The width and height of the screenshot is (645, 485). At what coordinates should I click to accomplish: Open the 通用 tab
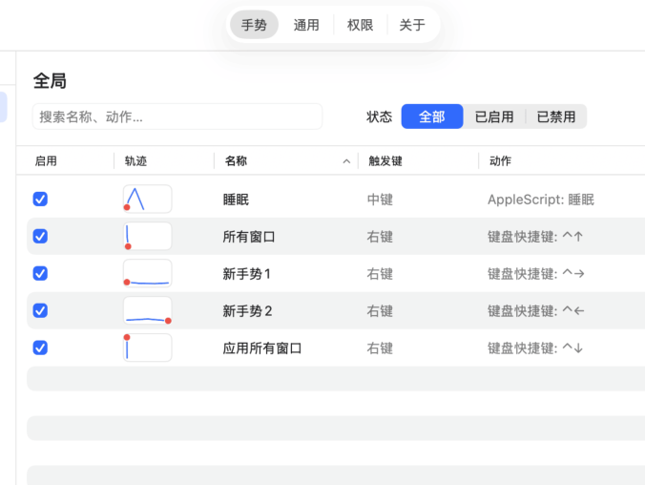[306, 25]
